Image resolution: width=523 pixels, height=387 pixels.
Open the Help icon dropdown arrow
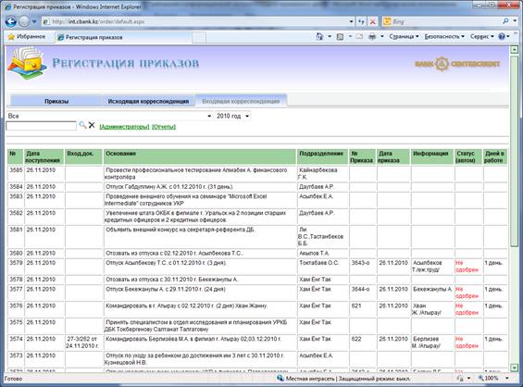(x=508, y=37)
